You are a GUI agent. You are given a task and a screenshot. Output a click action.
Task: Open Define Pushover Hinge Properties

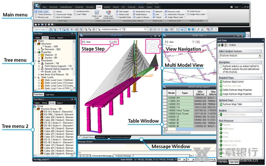236,90
